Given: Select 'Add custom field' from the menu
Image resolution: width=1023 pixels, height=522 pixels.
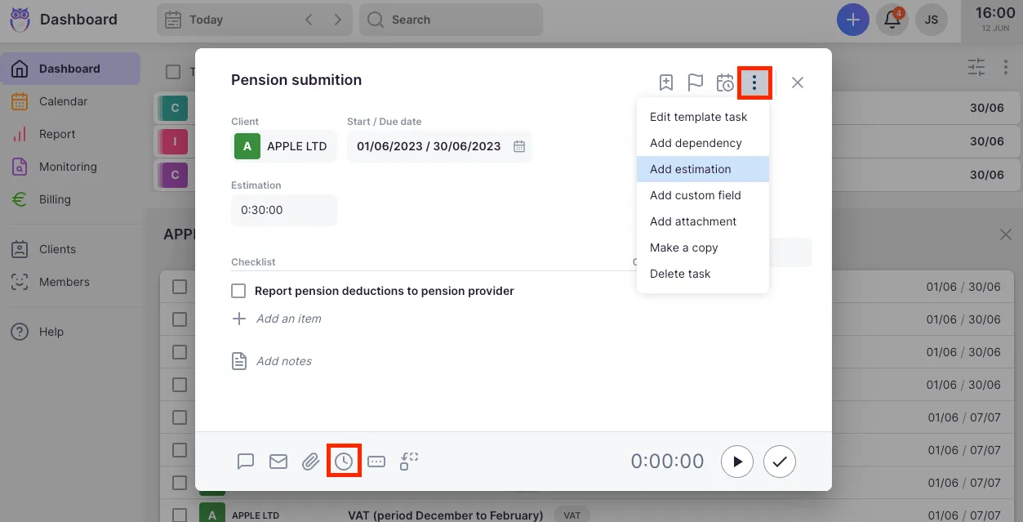Looking at the screenshot, I should point(695,195).
